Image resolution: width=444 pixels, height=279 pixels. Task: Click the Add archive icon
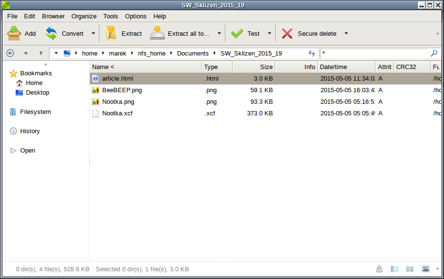pos(14,33)
